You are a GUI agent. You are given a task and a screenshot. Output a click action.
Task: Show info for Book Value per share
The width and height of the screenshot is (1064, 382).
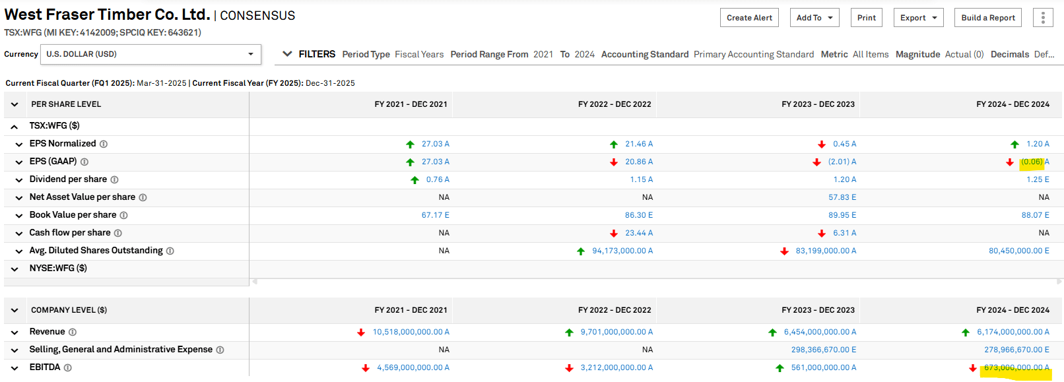tap(123, 215)
